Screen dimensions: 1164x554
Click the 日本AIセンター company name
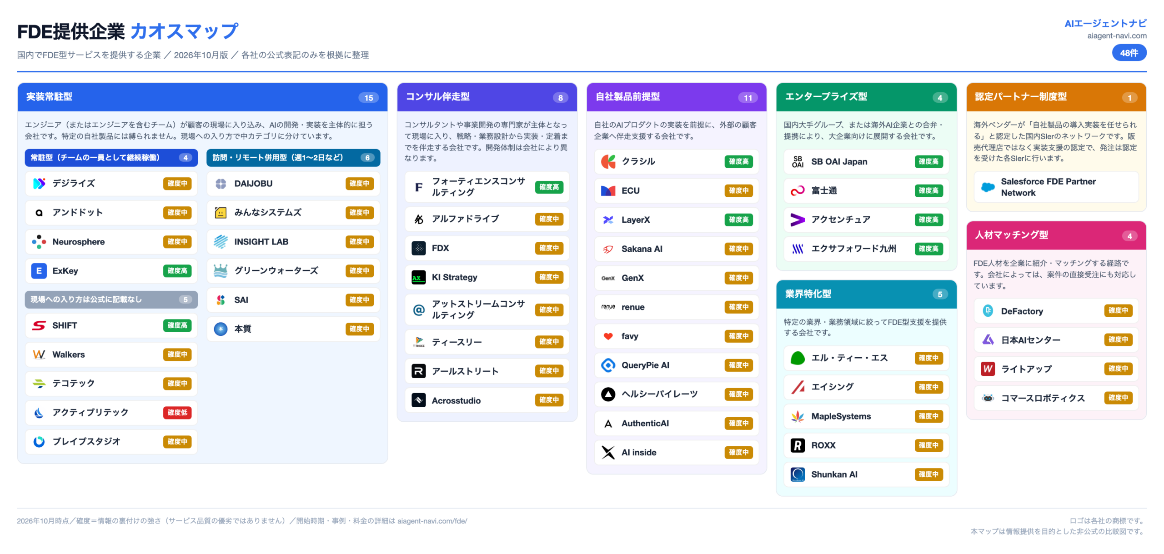click(x=1030, y=340)
